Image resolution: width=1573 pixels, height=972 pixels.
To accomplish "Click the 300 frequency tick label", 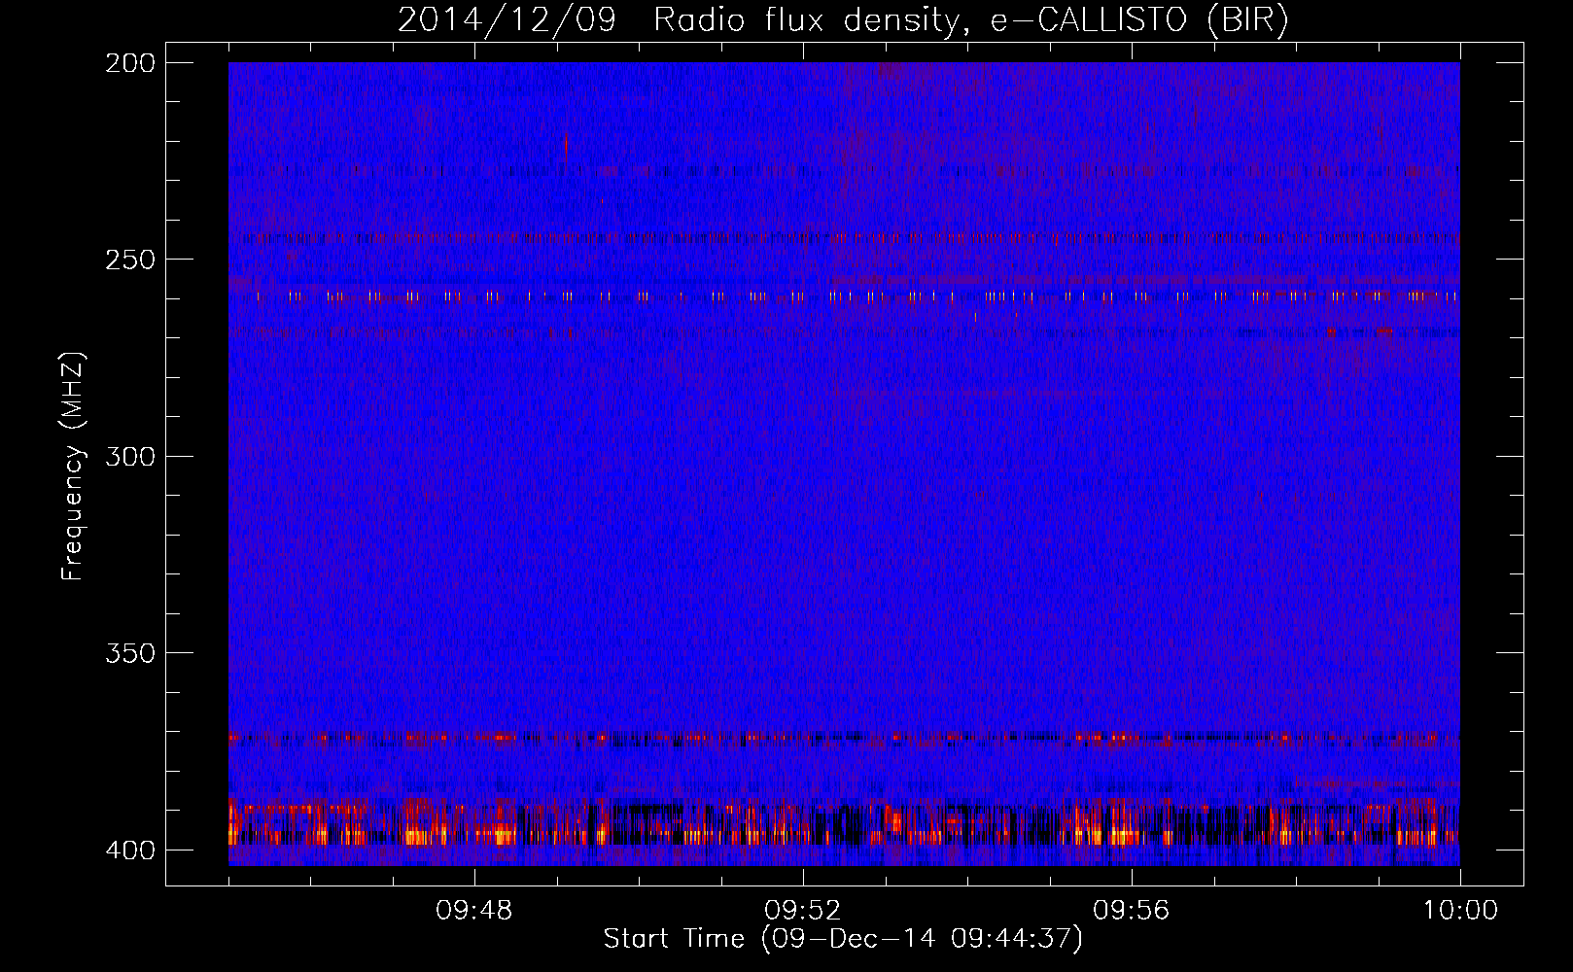I will [x=129, y=456].
